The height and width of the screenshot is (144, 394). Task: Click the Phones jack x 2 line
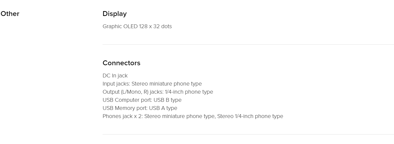tap(193, 116)
